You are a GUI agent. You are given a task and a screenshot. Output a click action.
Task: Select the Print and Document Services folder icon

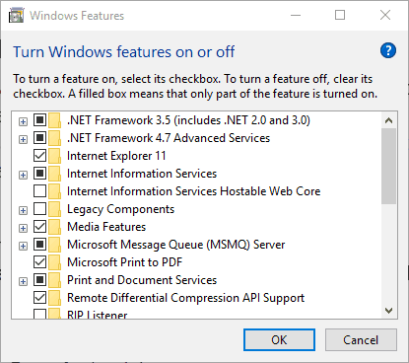(x=54, y=280)
